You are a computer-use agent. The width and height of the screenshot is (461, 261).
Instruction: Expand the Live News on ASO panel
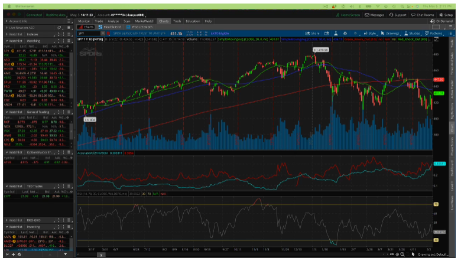[x=7, y=28]
